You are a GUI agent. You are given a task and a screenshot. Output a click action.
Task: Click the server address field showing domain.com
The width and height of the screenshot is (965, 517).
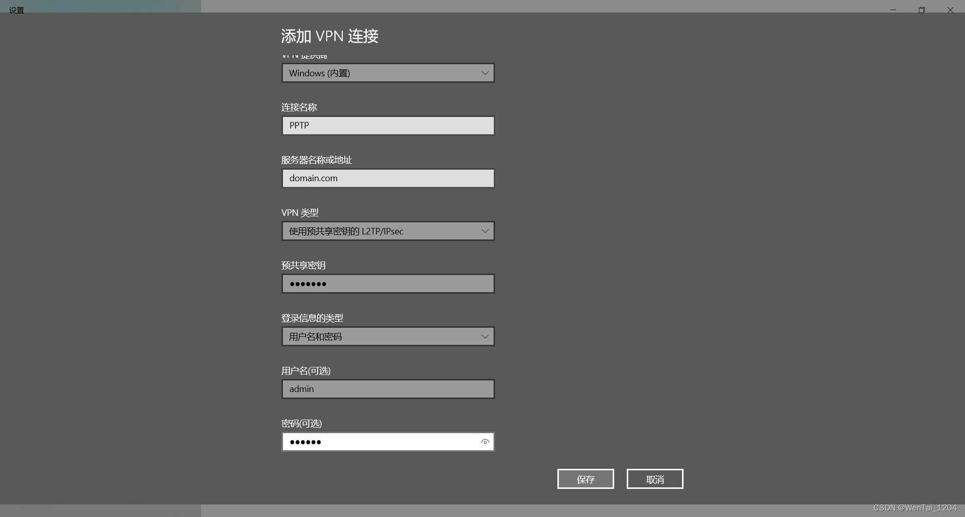pyautogui.click(x=387, y=178)
